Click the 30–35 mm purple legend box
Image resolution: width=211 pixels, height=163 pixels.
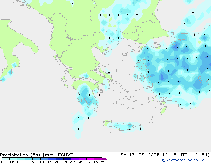click(x=75, y=159)
